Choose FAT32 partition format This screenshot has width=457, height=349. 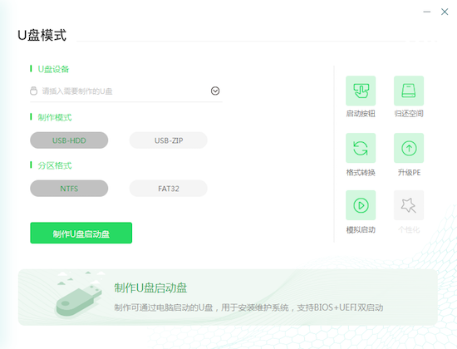(169, 189)
